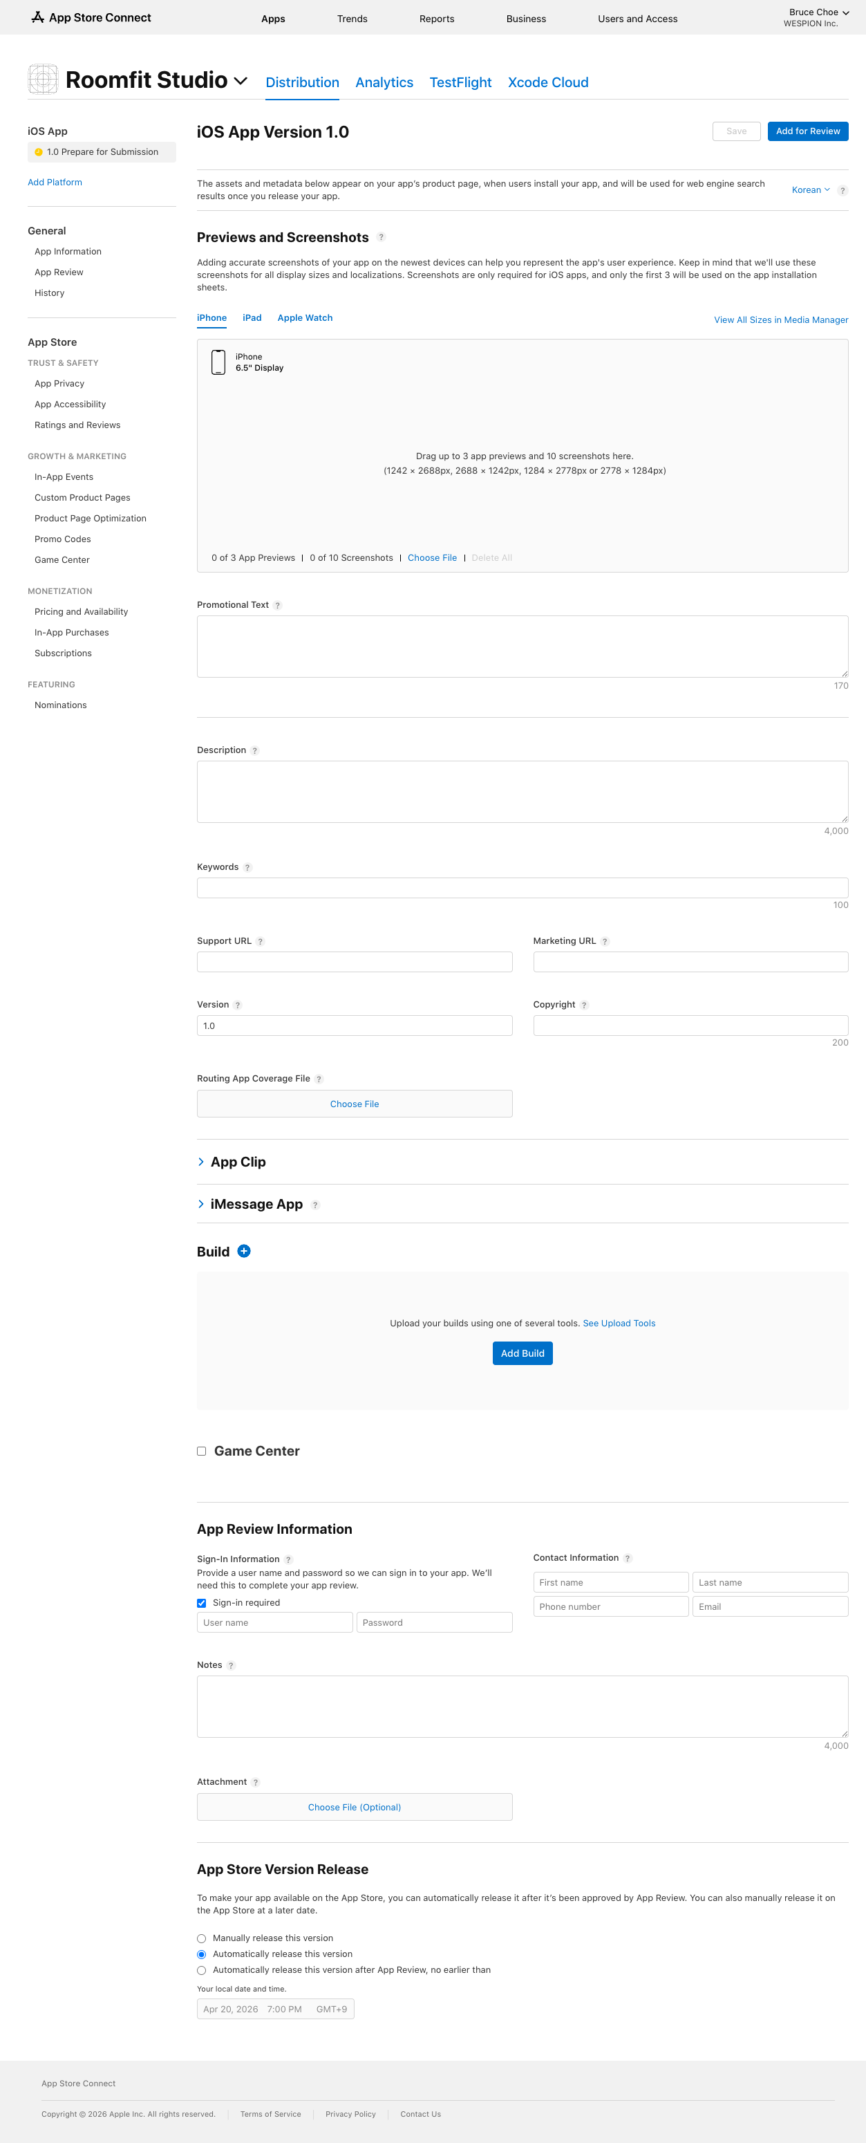Click help icon next to Sign-In Information

click(x=288, y=1560)
